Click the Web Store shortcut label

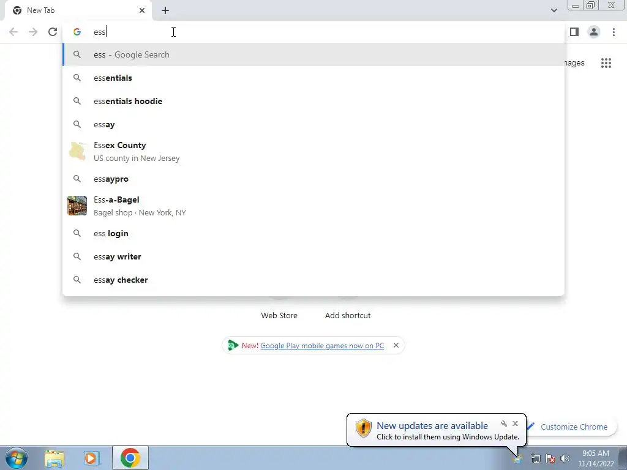pos(279,315)
